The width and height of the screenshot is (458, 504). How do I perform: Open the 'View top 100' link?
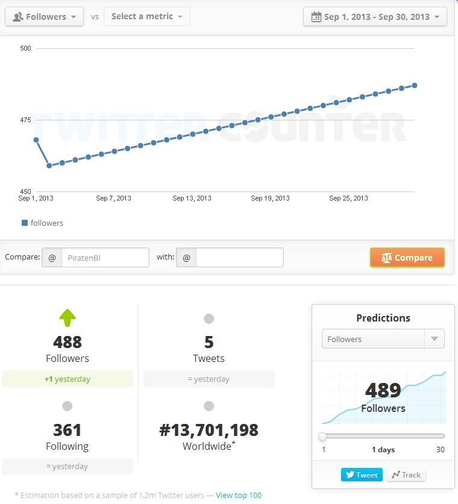point(239,496)
